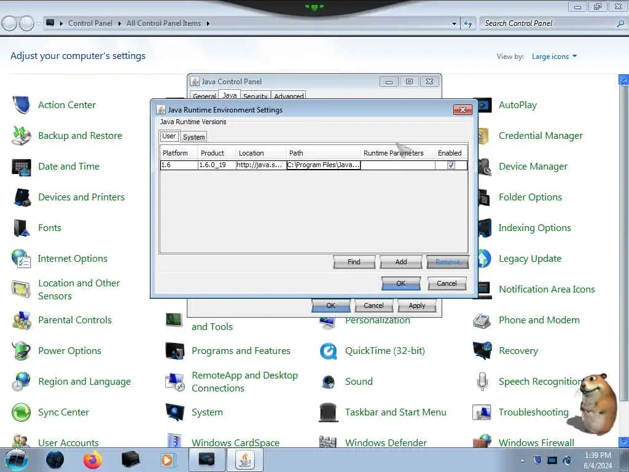Viewport: 629px width, 472px height.
Task: Open the Sound speaker icon
Action: (x=328, y=382)
